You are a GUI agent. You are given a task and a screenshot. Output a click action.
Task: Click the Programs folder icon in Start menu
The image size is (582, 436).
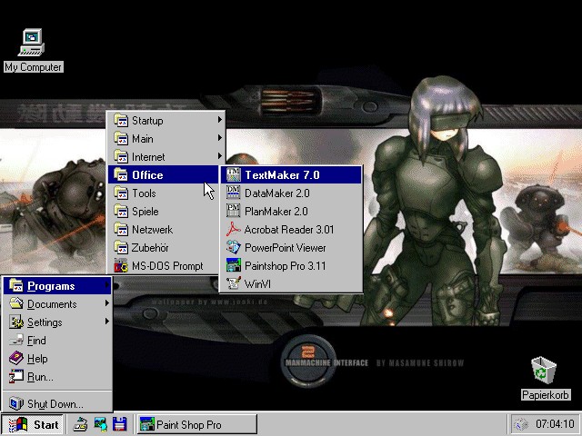[16, 285]
